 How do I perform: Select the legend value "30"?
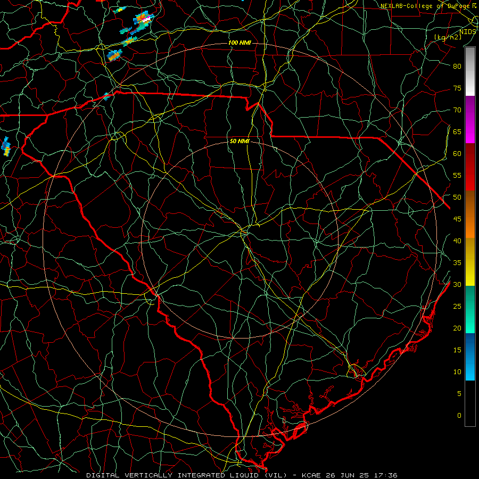tap(457, 285)
